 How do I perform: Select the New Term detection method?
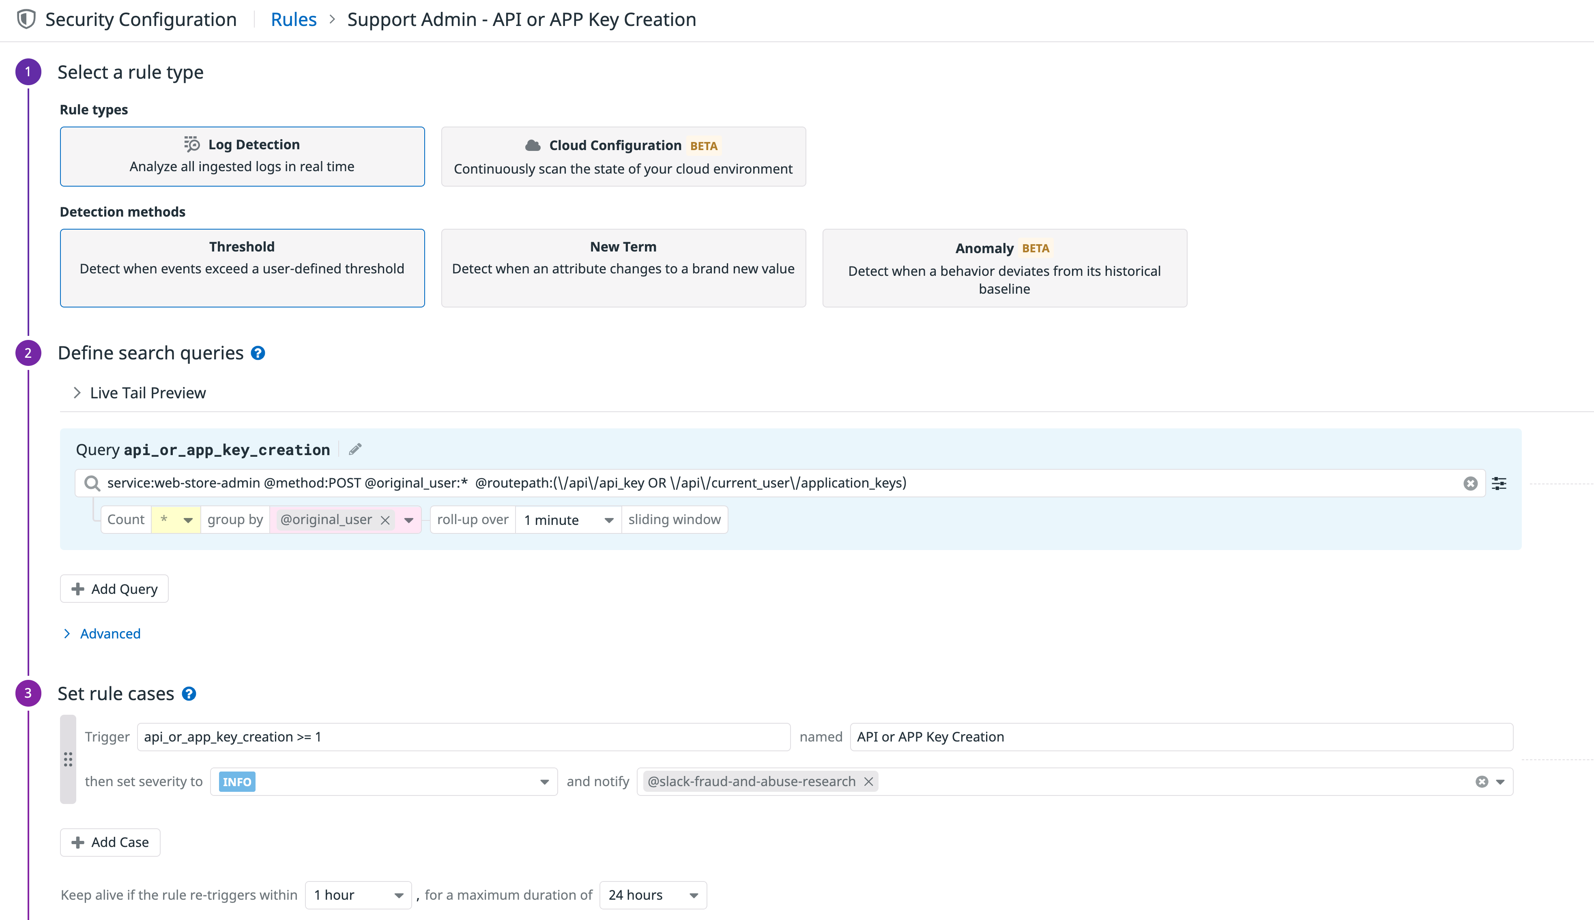click(x=623, y=268)
